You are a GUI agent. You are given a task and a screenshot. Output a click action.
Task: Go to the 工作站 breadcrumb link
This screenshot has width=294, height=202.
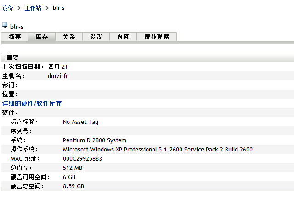pyautogui.click(x=33, y=8)
